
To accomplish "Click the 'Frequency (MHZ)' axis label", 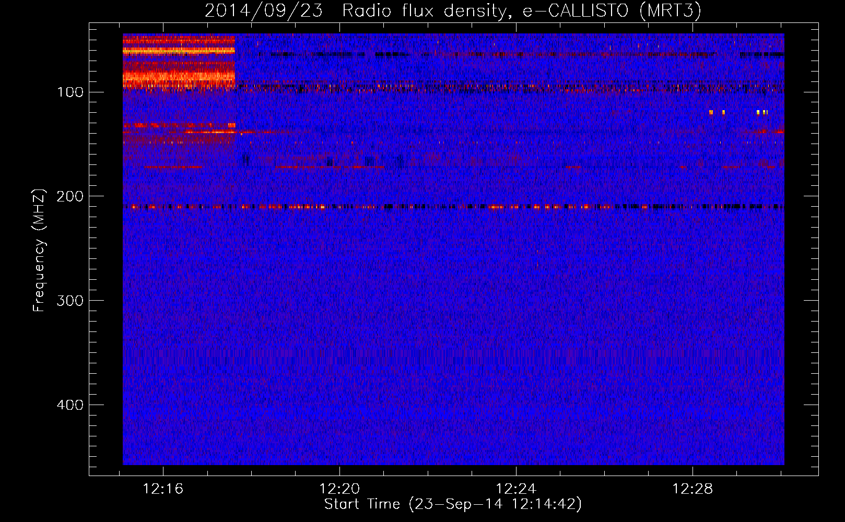I will point(39,251).
